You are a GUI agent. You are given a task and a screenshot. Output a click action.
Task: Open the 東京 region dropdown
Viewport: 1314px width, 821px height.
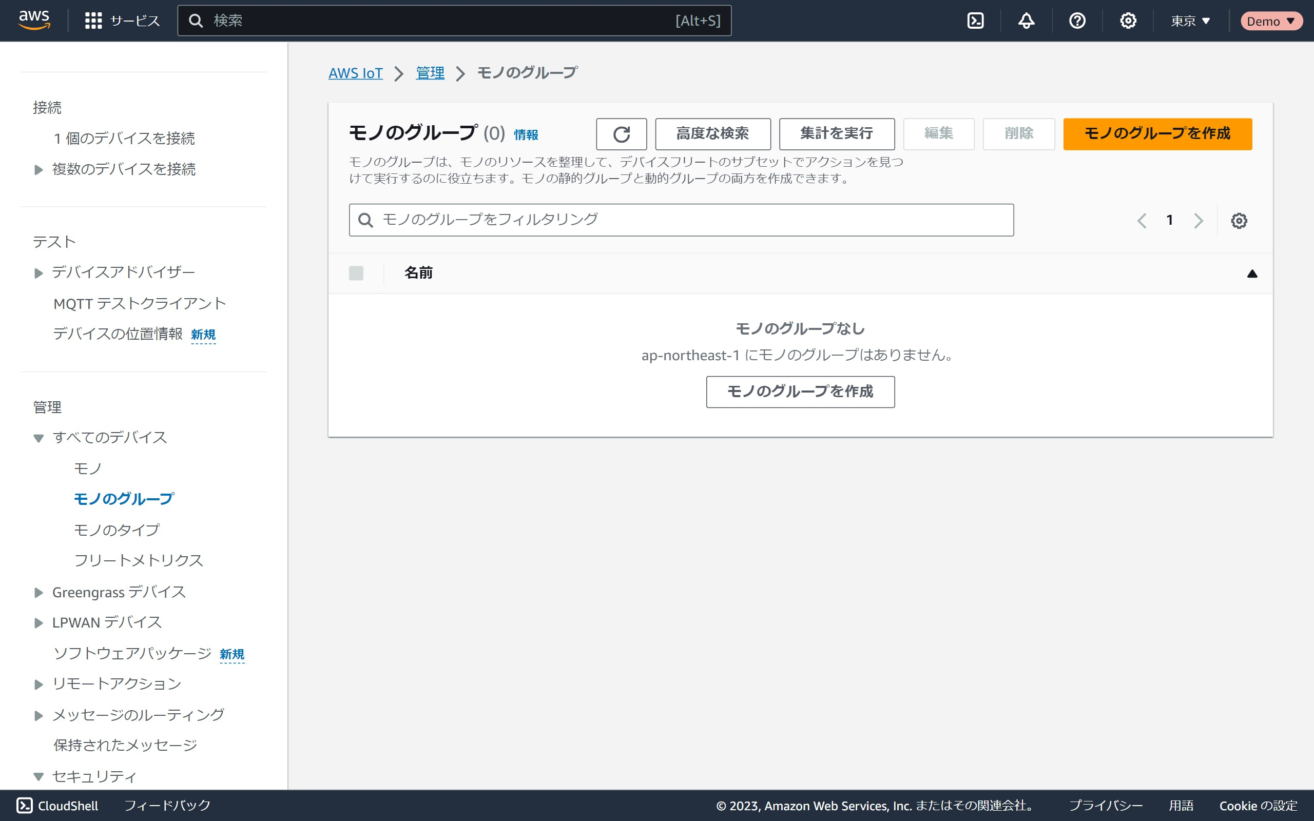point(1190,21)
